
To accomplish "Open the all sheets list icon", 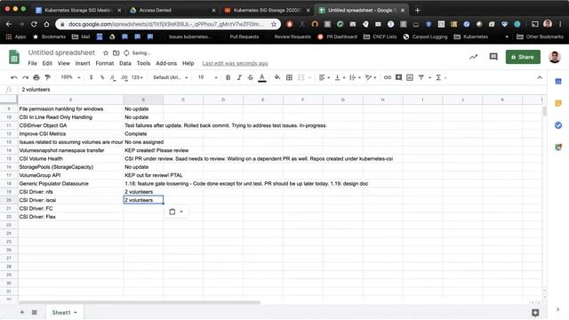I will click(34, 312).
